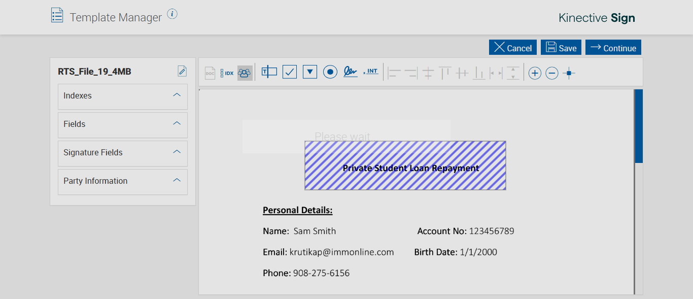
Task: Click the DOC document toolbar icon
Action: (210, 73)
